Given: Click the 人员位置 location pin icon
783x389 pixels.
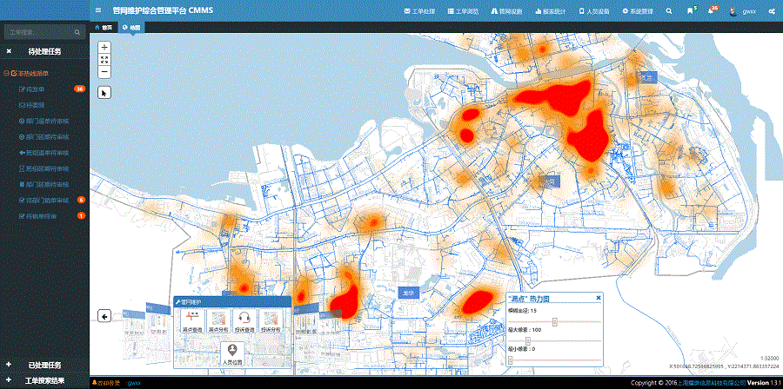Looking at the screenshot, I should [x=231, y=353].
